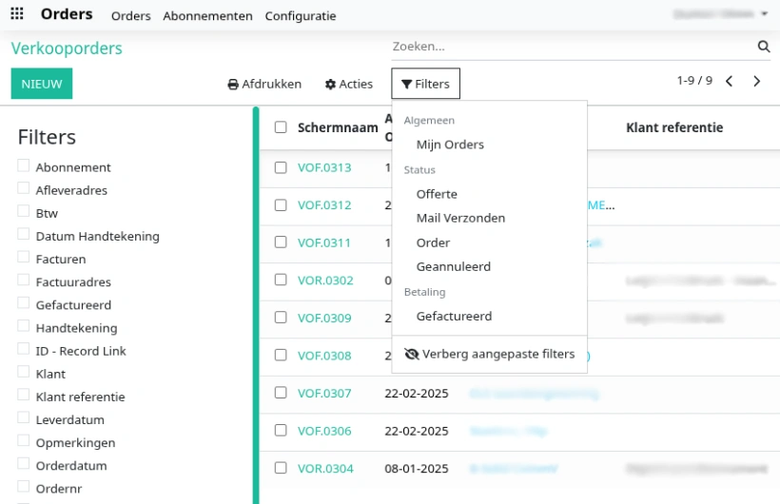
Task: Open order VOR.0302
Action: click(325, 281)
